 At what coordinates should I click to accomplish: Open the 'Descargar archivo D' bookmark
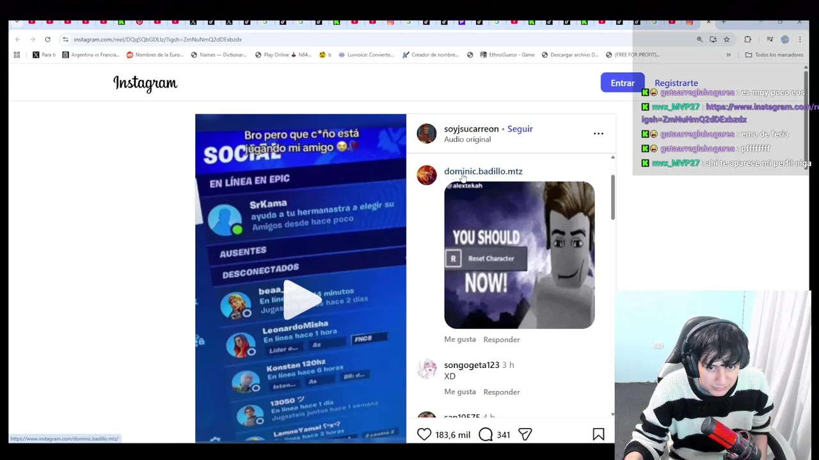pyautogui.click(x=569, y=55)
